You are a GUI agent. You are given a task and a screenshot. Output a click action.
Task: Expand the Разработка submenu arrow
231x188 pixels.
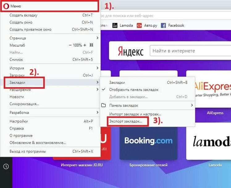click(97, 112)
